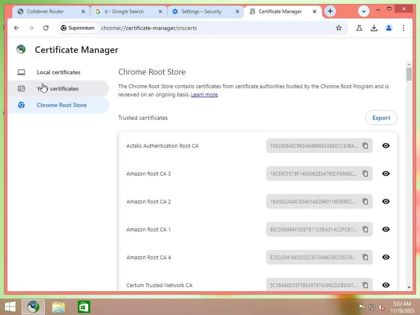
Task: Open Local certificates section
Action: pyautogui.click(x=58, y=72)
